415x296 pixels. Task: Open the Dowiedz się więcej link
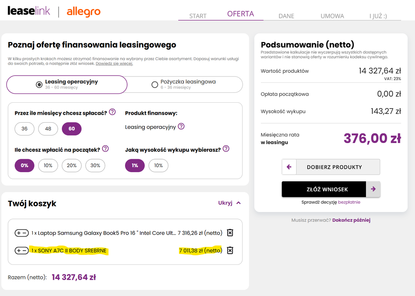click(x=114, y=64)
